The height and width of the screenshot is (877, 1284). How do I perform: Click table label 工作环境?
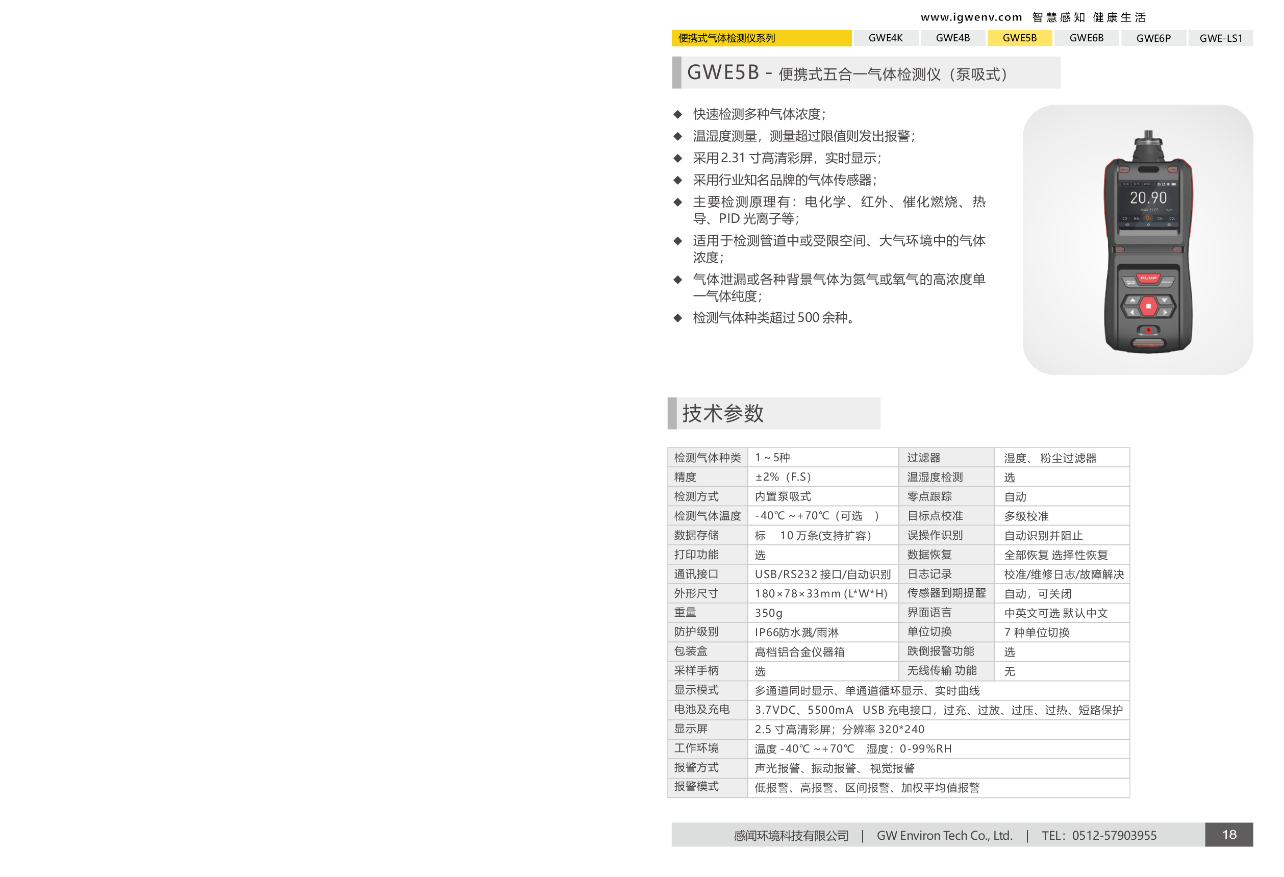click(x=696, y=748)
